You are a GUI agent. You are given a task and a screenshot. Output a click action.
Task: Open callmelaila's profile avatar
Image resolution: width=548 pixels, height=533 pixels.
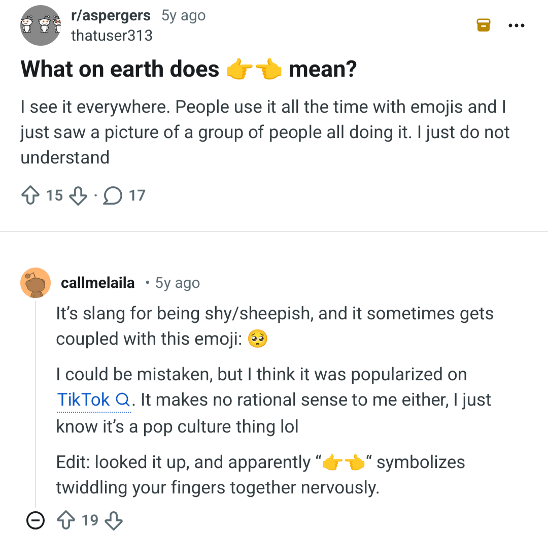36,283
